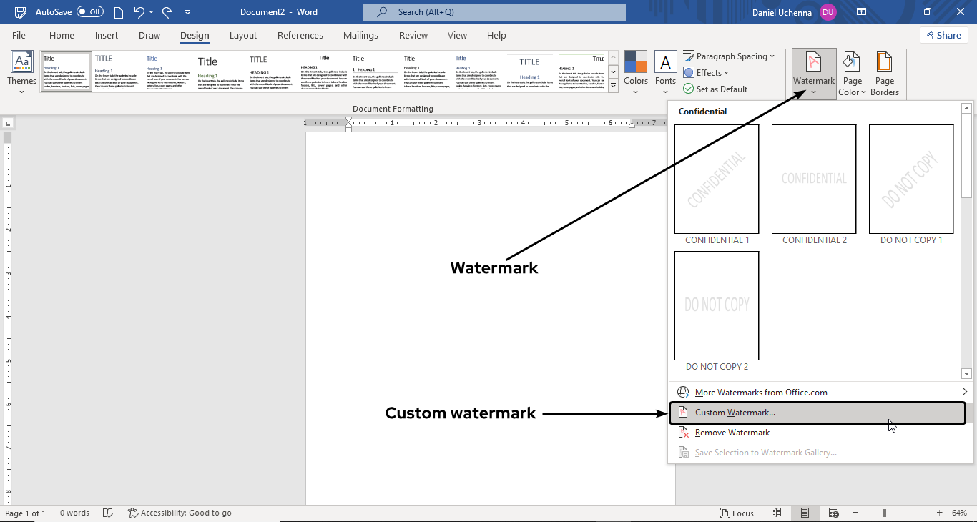977x522 pixels.
Task: Open the Themes gallery
Action: pyautogui.click(x=21, y=71)
